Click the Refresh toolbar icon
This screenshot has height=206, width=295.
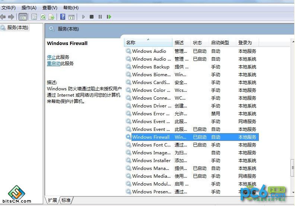pyautogui.click(x=43, y=17)
